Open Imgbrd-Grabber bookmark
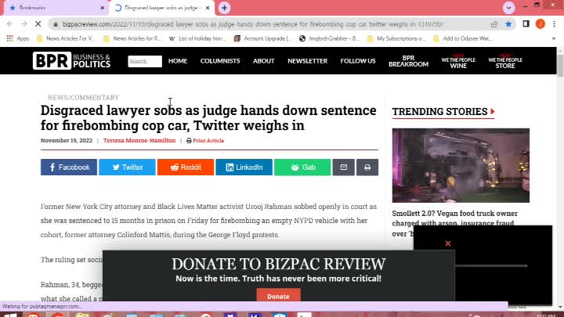The image size is (564, 317). [x=330, y=38]
